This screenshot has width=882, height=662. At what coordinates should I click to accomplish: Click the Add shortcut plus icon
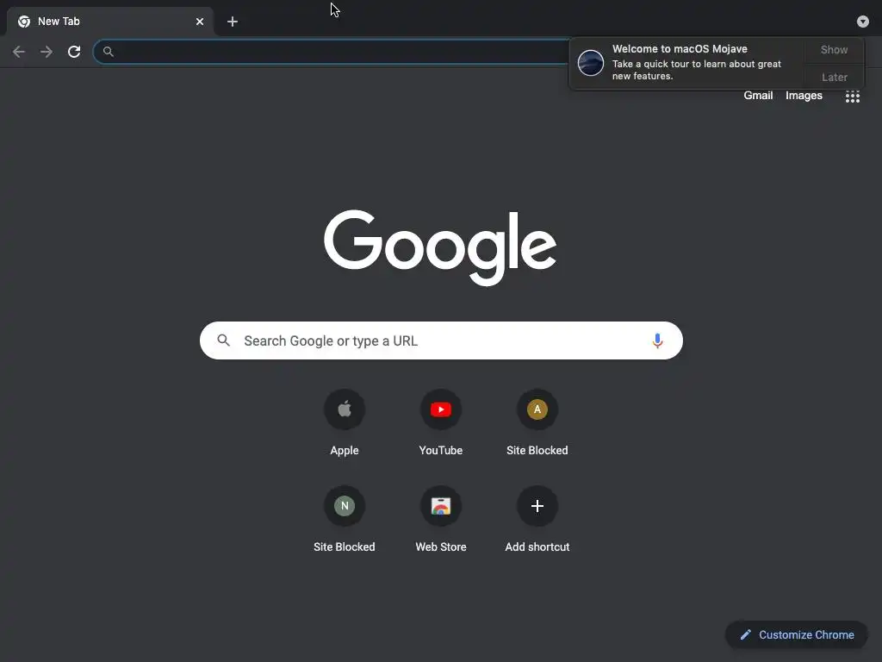pos(537,506)
